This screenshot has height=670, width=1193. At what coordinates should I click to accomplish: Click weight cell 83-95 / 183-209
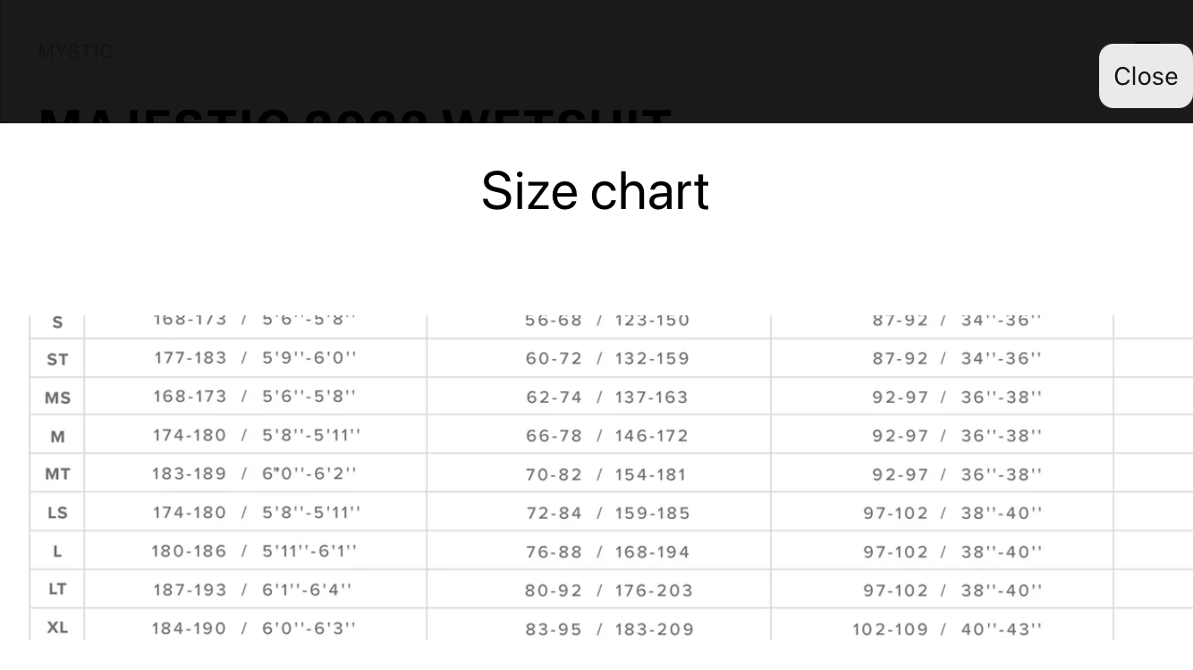[609, 629]
